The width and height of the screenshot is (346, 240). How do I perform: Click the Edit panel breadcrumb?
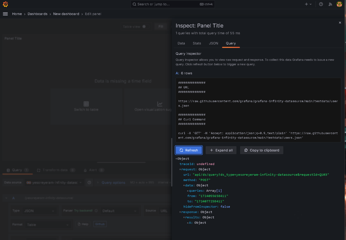click(x=93, y=14)
